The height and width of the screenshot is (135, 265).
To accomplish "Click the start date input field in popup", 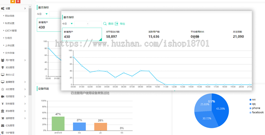I will coord(80,24).
